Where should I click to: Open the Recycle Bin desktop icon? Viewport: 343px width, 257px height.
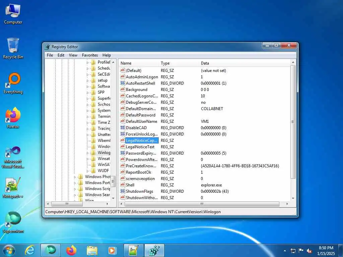pos(13,49)
